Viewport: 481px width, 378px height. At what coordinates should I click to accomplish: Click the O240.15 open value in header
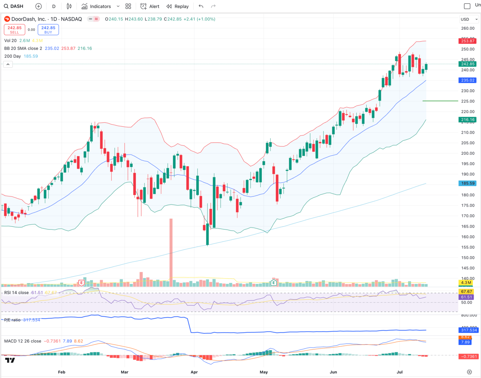[114, 19]
